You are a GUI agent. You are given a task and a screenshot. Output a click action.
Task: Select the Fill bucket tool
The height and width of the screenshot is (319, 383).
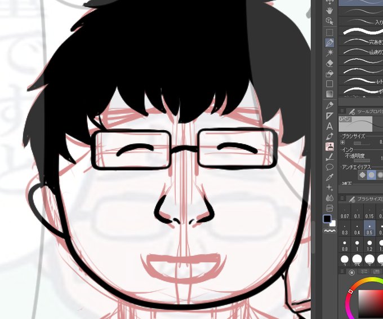point(329,73)
